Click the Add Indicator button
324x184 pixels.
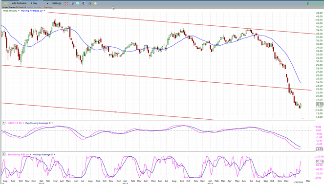(19, 3)
